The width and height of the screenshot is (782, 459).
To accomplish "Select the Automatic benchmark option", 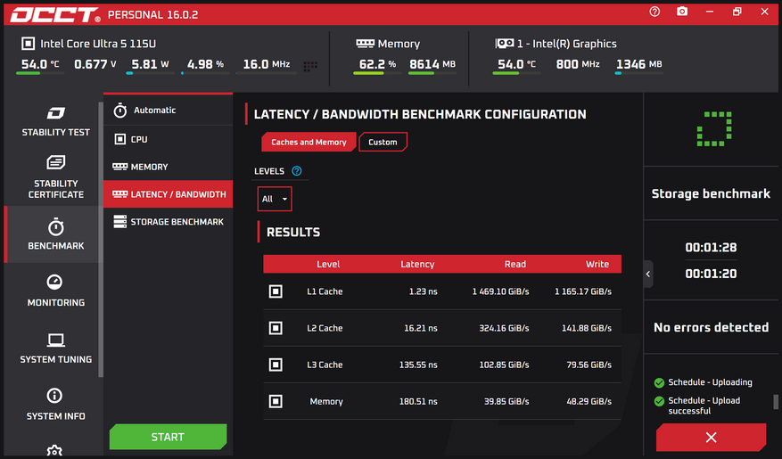I will click(x=168, y=111).
